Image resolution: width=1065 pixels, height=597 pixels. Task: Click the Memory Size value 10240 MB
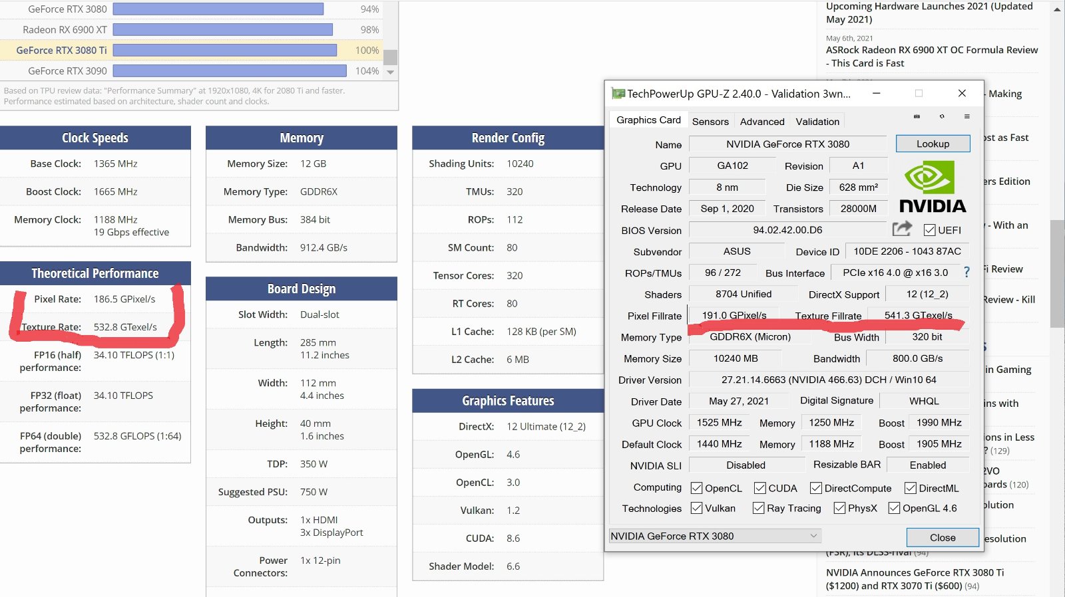(736, 358)
